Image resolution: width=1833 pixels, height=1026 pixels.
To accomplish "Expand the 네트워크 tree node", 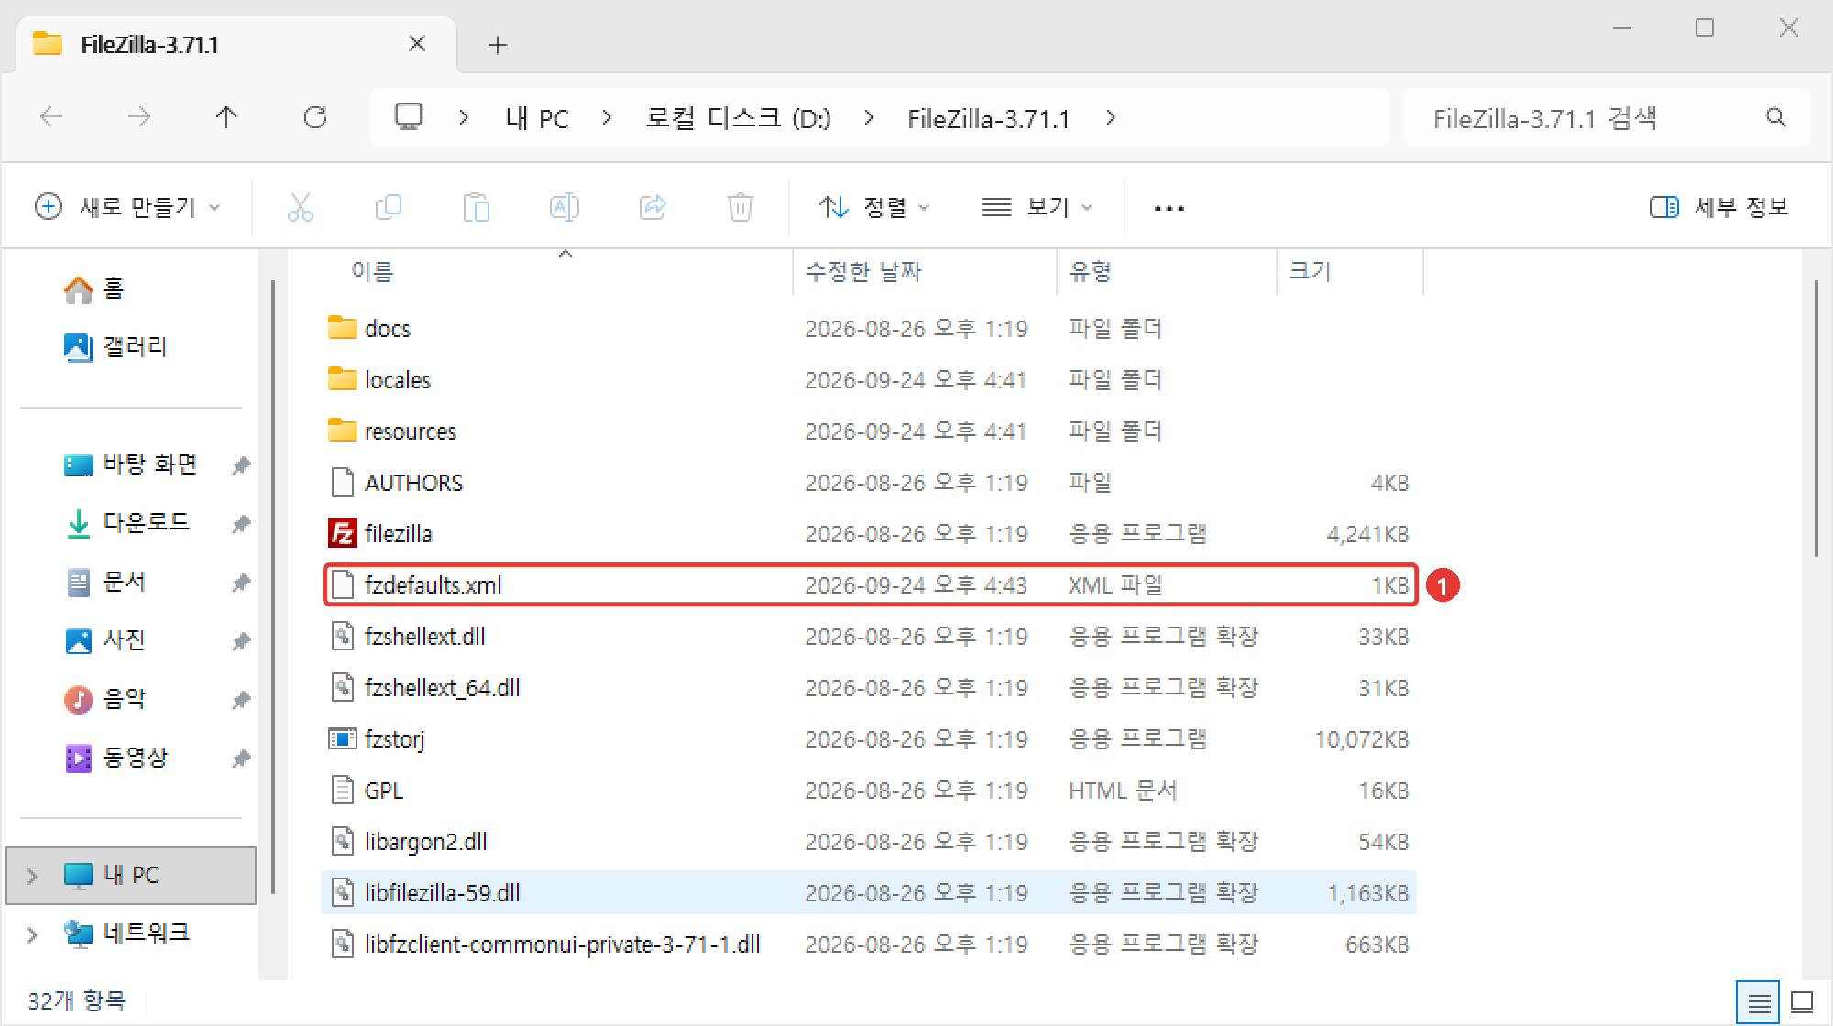I will click(x=32, y=934).
